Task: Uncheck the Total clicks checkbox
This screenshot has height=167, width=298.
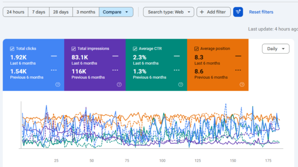Action: point(12,49)
